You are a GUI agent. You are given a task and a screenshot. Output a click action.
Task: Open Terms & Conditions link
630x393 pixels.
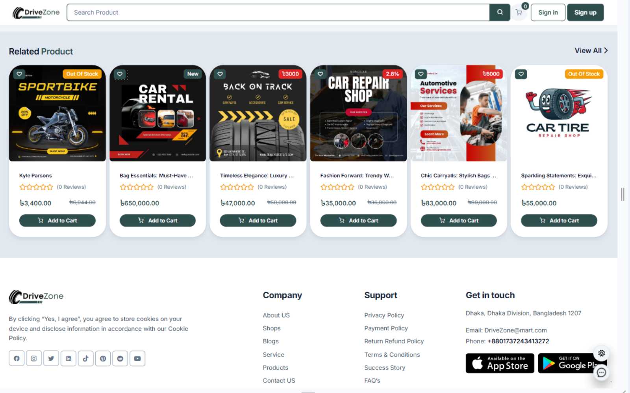pyautogui.click(x=392, y=354)
